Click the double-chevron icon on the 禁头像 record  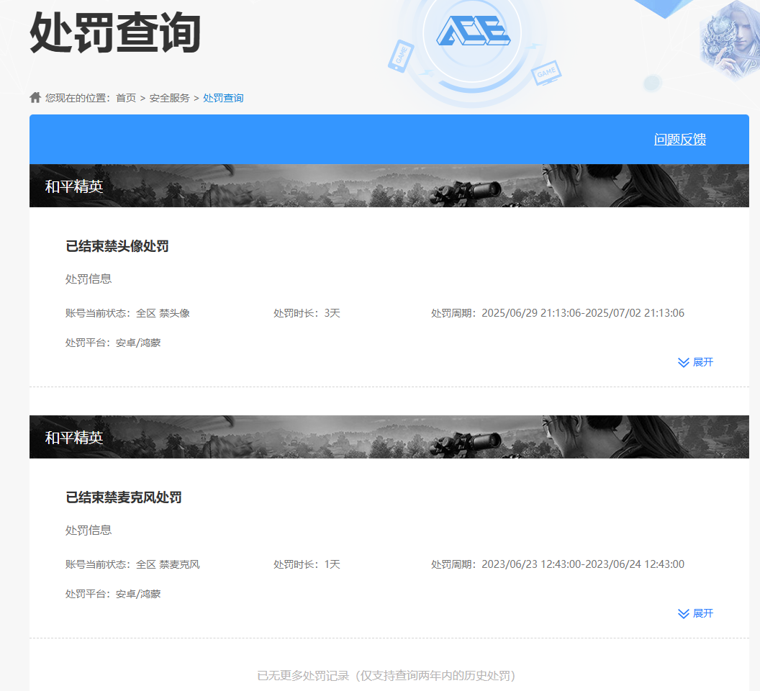tap(684, 362)
